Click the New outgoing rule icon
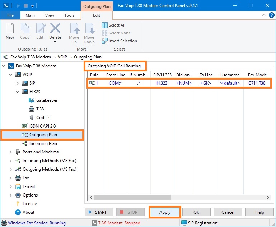 pyautogui.click(x=10, y=28)
